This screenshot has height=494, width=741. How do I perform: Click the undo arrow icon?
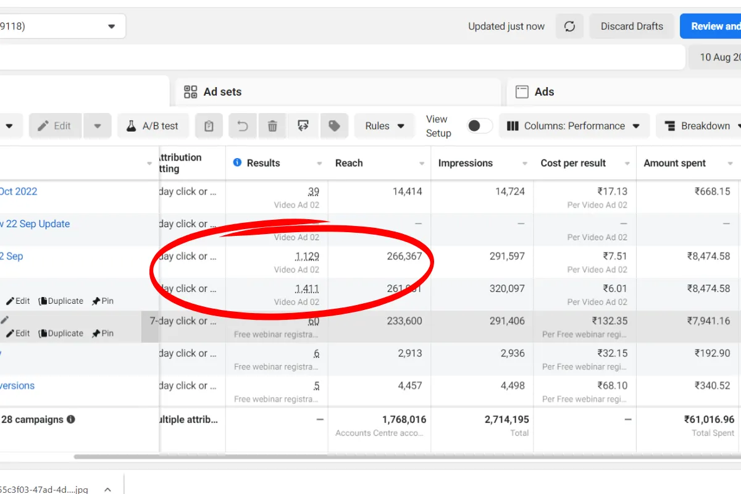(x=243, y=126)
